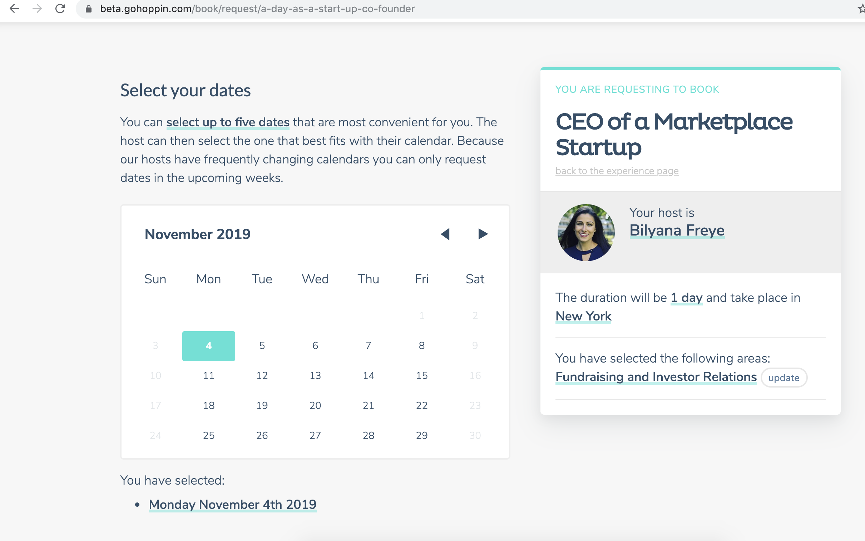Click the Fundraising and Investor Relations link

(656, 377)
